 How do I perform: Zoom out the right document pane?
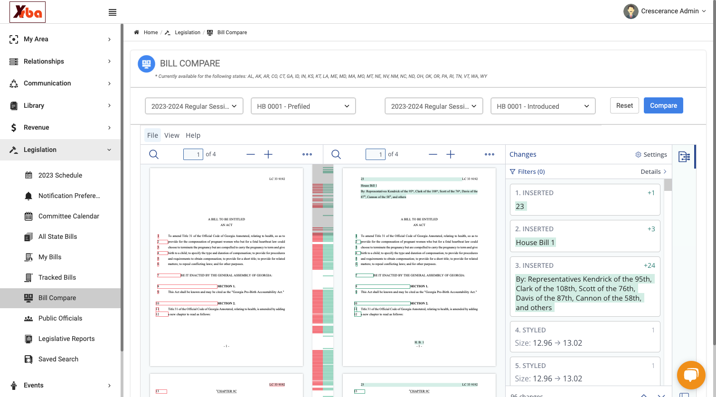433,154
